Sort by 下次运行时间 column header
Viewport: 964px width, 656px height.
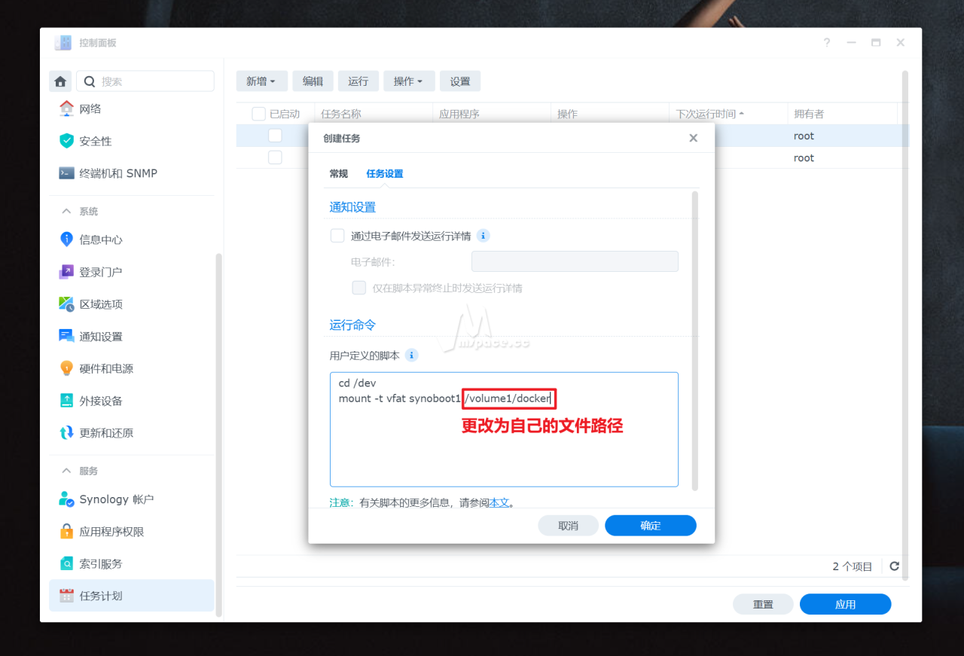coord(728,114)
